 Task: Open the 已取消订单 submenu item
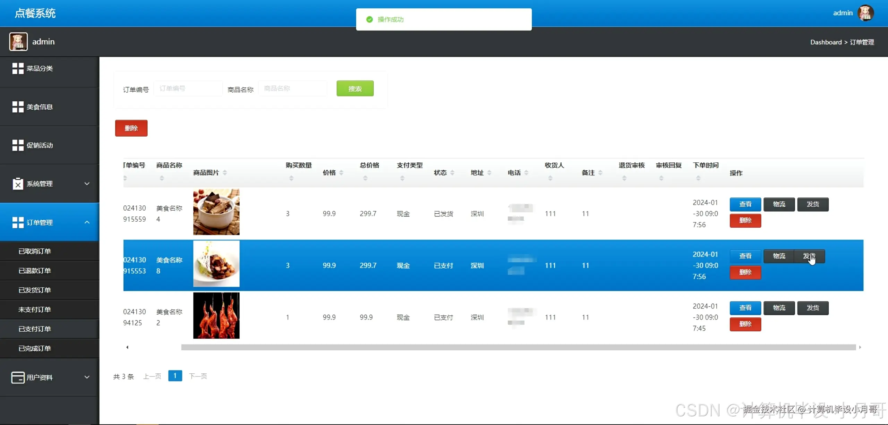[x=35, y=251]
